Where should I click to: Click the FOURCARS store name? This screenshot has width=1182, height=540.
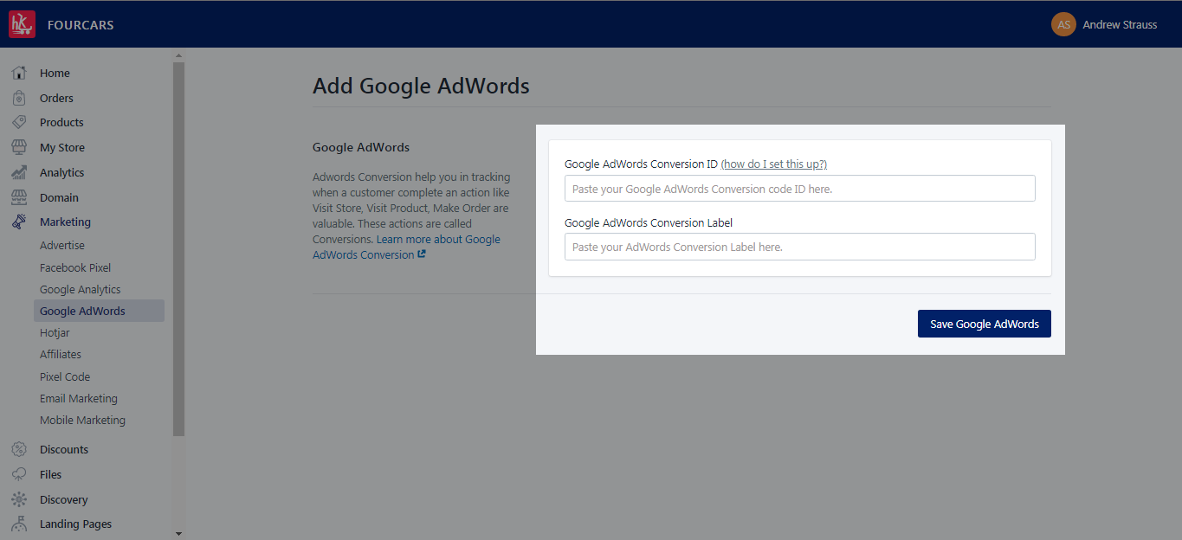point(81,25)
